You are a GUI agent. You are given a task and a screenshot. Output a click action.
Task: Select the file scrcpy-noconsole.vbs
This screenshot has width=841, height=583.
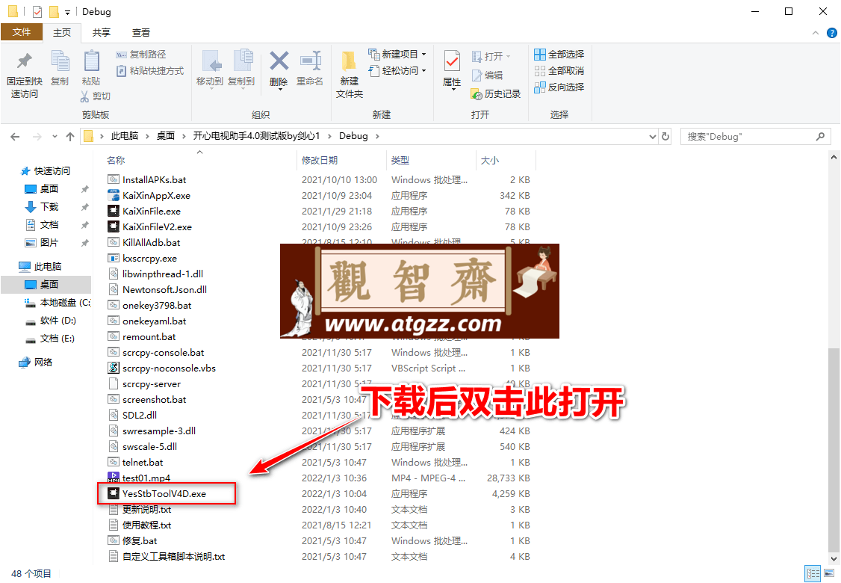[169, 368]
